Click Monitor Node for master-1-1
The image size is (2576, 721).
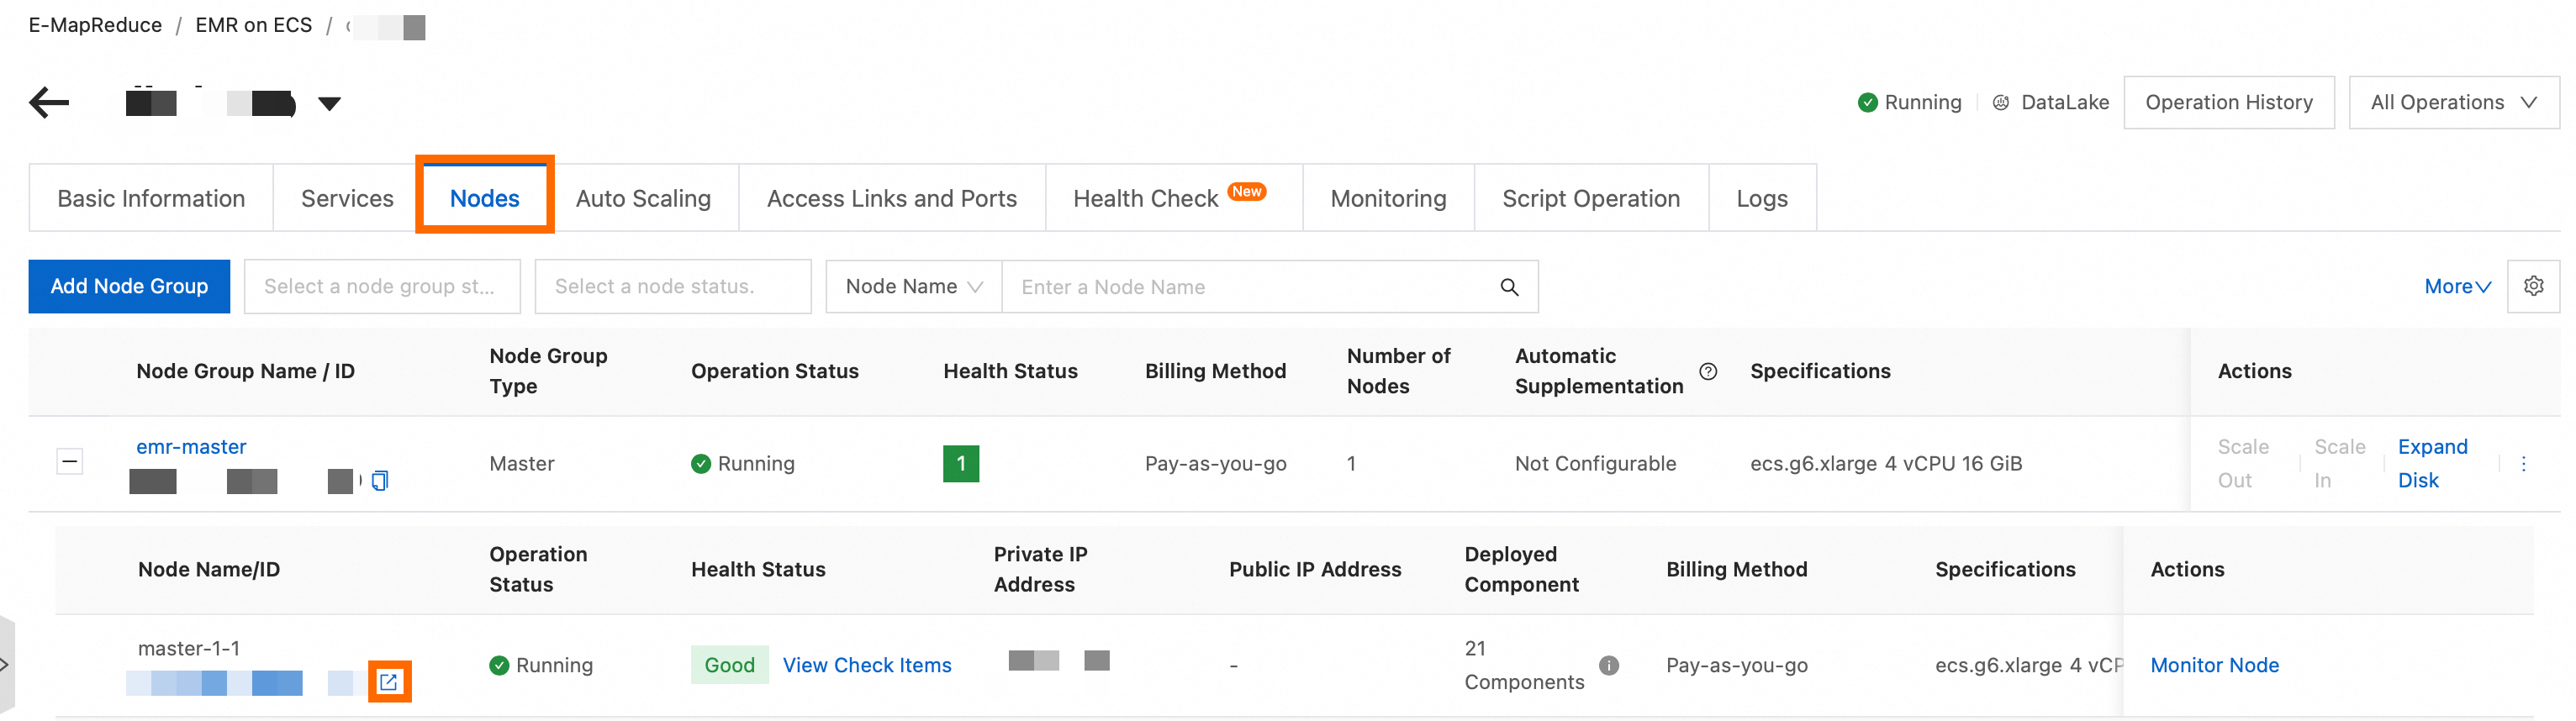2214,665
